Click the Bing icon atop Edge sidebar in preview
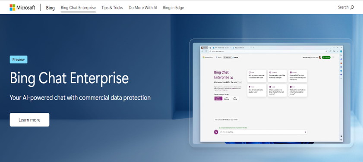The width and height of the screenshot is (363, 162). point(341,51)
